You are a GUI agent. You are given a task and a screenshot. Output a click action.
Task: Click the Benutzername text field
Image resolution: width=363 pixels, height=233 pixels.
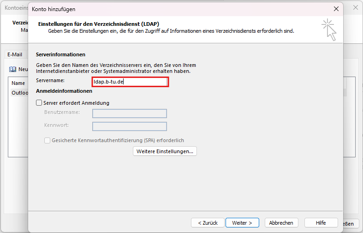point(130,114)
